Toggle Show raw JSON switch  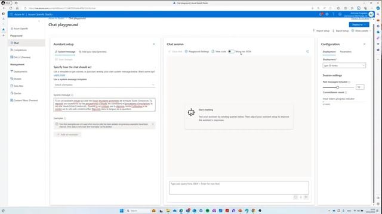pyautogui.click(x=231, y=52)
